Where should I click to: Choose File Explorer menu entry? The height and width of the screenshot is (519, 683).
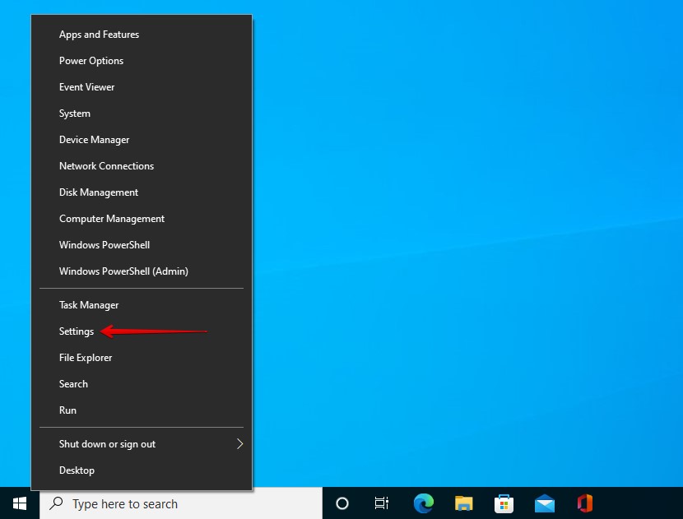(142, 358)
